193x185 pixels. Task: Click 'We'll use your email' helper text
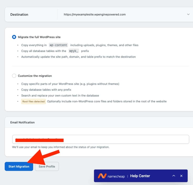click(x=61, y=147)
